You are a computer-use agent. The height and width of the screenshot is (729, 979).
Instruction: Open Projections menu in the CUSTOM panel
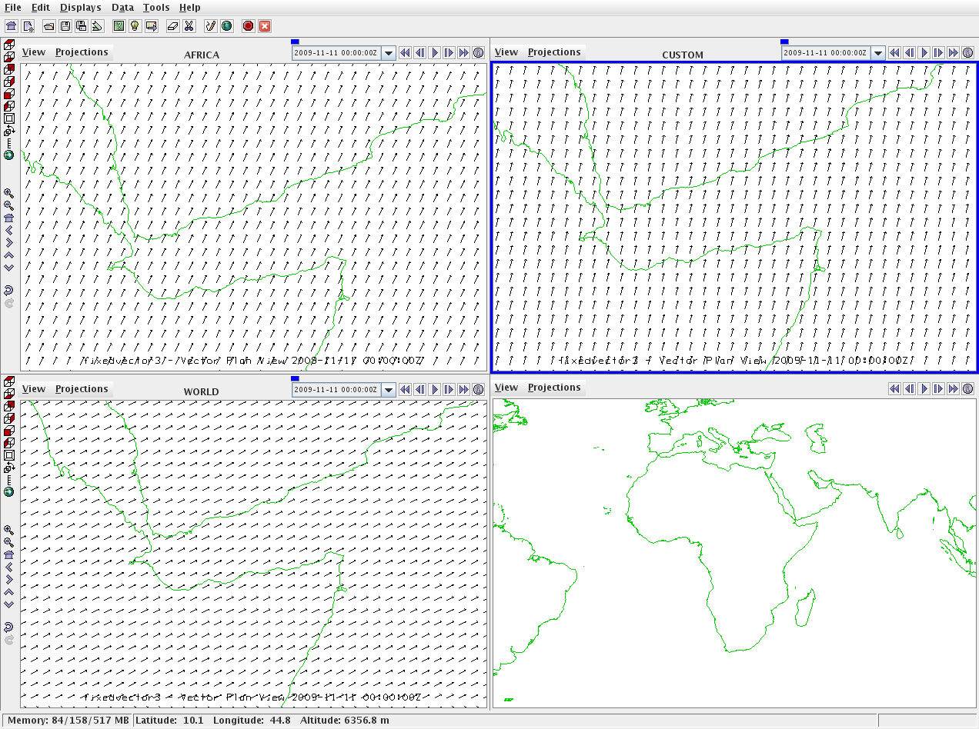coord(553,52)
